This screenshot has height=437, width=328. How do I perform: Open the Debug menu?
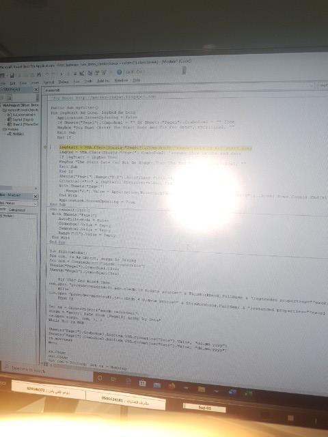tap(64, 82)
